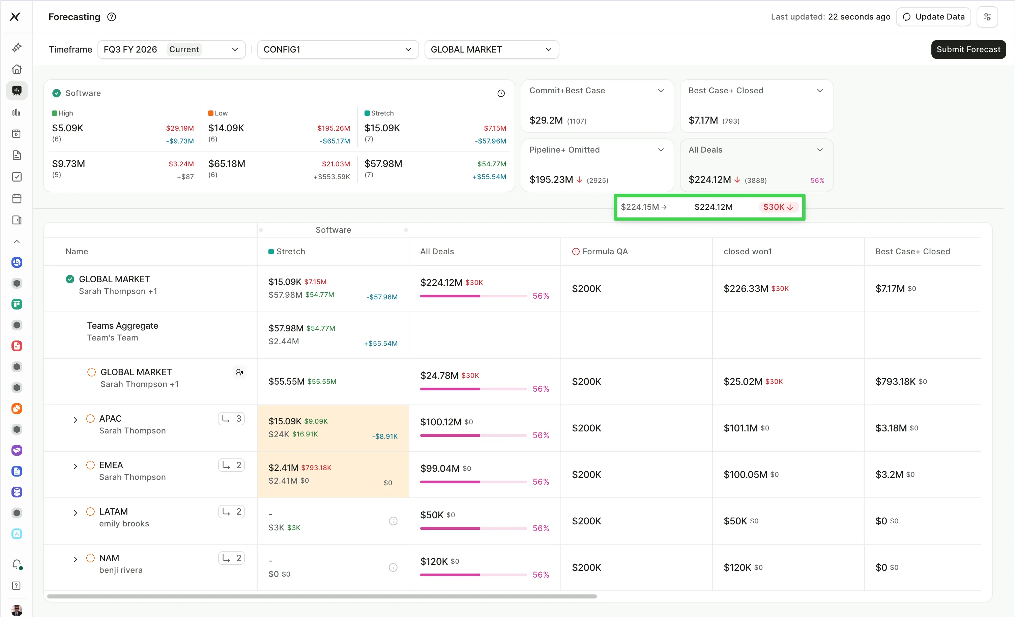
Task: Expand the APAC row
Action: click(75, 420)
